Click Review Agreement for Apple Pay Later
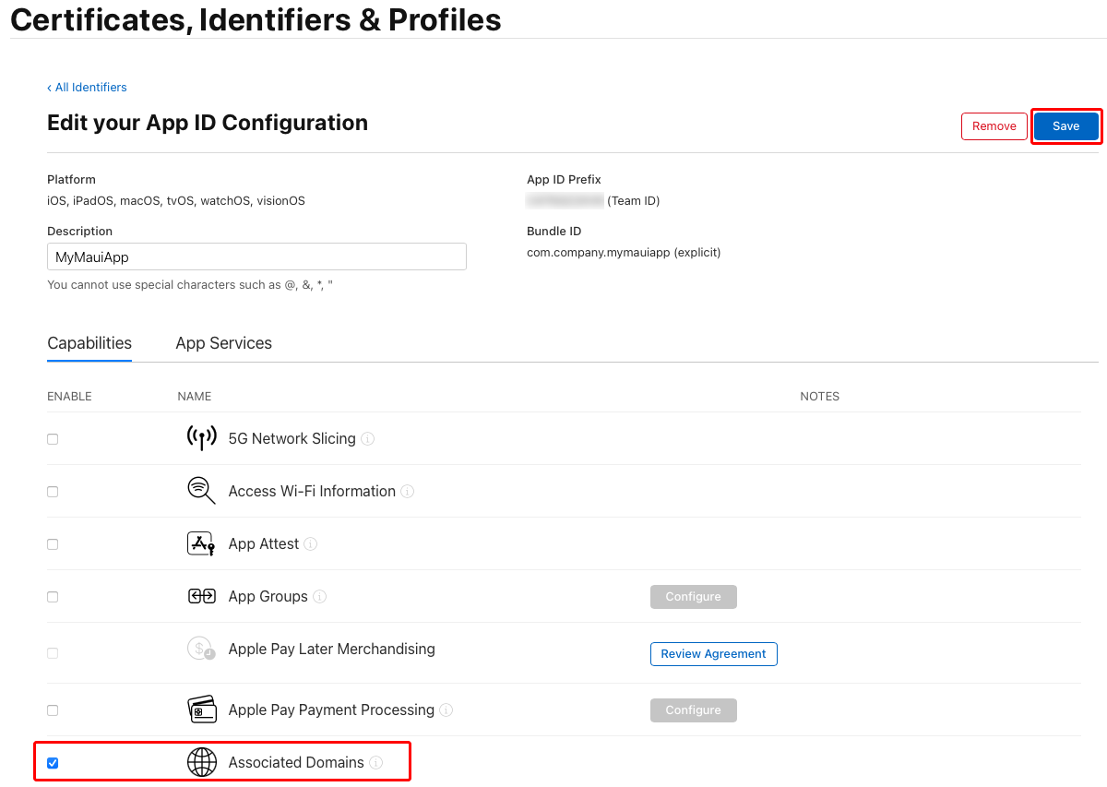1107x787 pixels. 713,653
